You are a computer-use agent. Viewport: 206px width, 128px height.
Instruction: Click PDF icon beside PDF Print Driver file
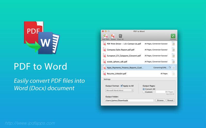tap(104, 44)
